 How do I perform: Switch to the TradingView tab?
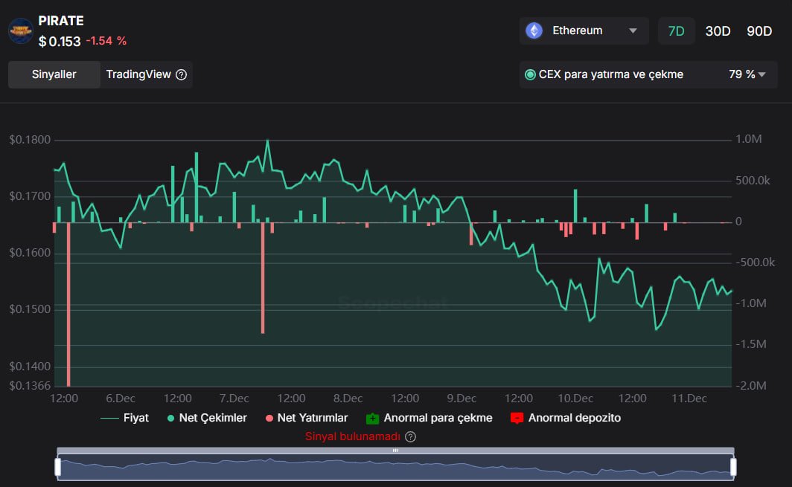[146, 74]
